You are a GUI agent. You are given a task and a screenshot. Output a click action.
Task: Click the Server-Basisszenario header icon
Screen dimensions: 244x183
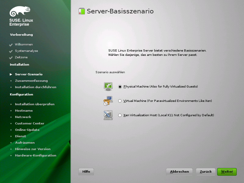pyautogui.click(x=82, y=11)
